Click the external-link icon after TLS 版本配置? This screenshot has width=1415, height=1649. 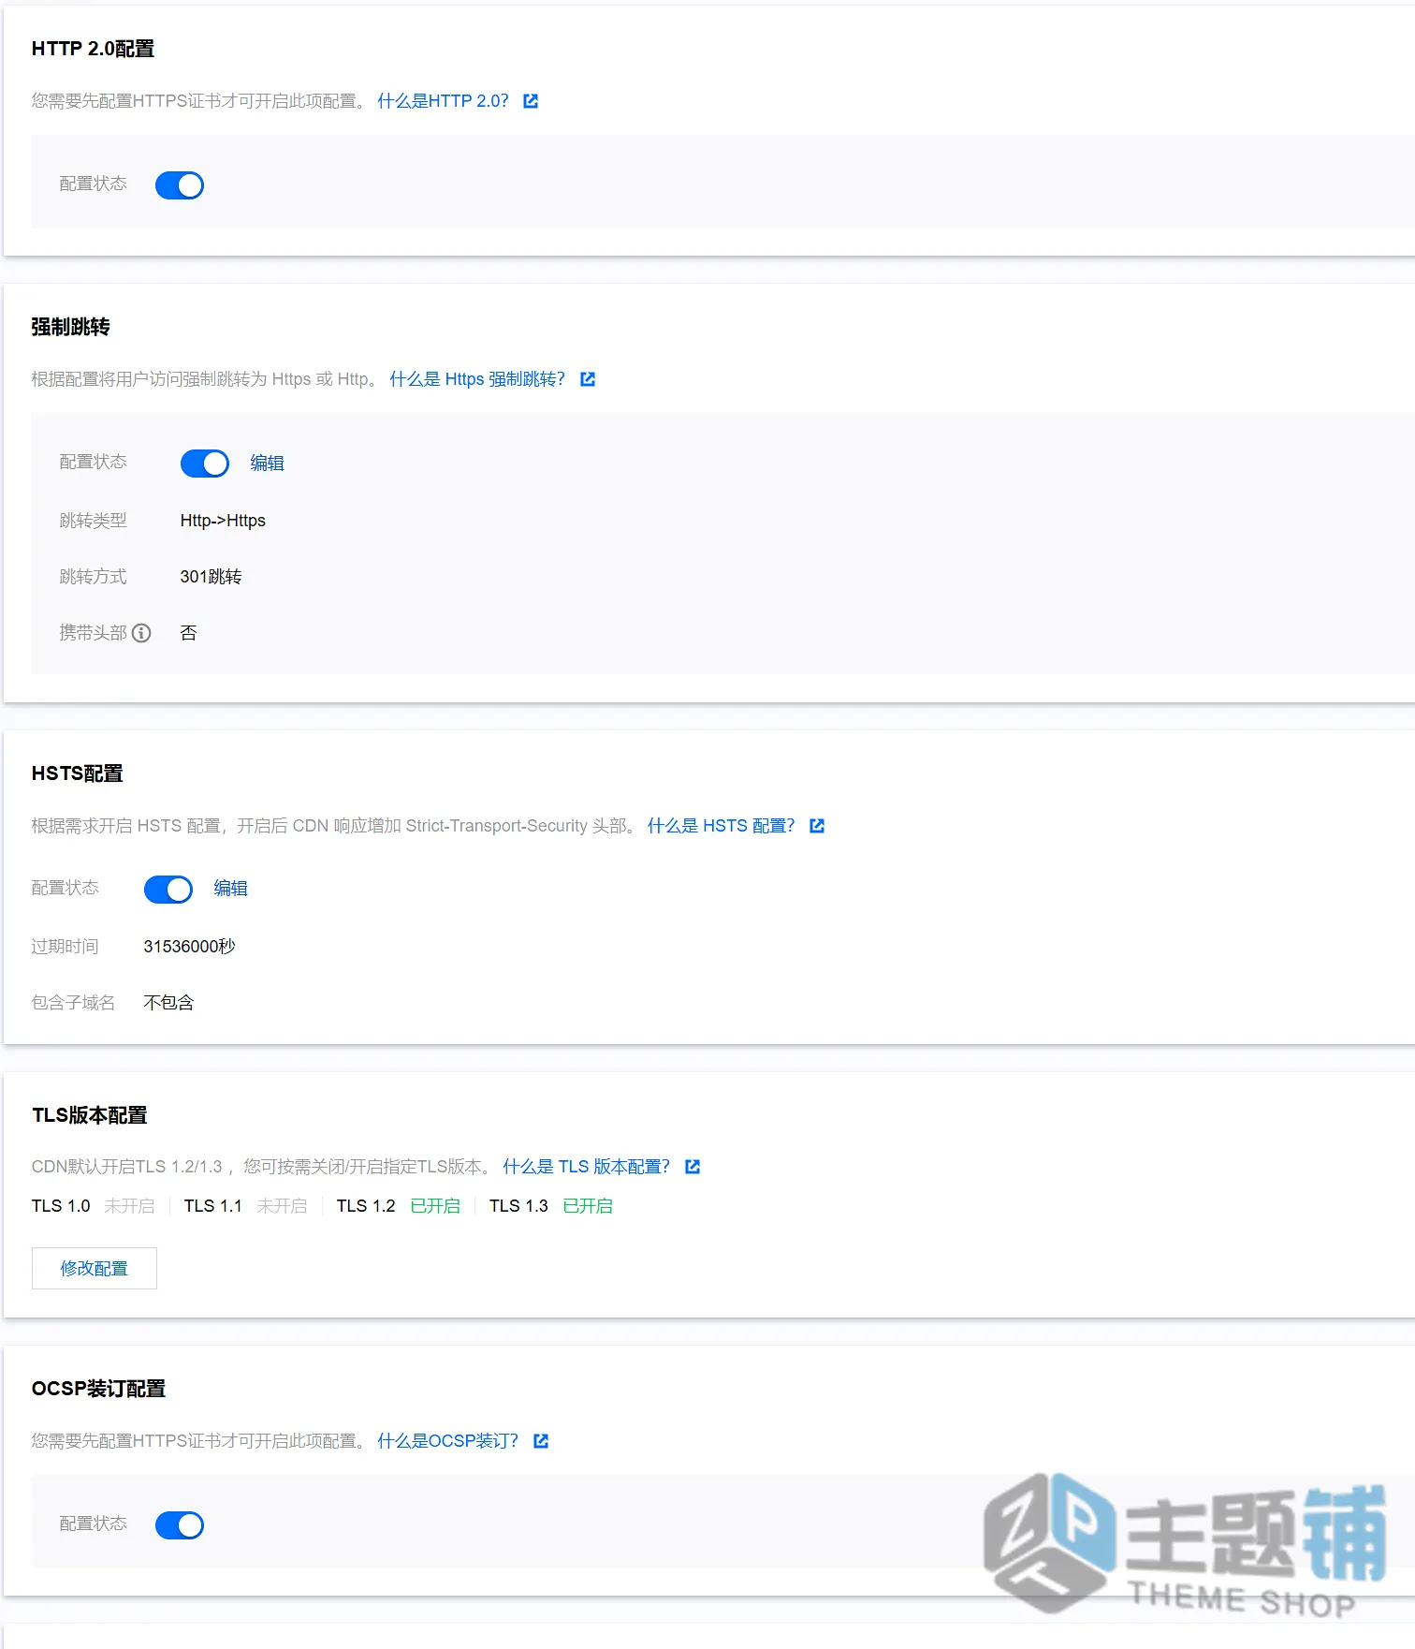tap(693, 1167)
